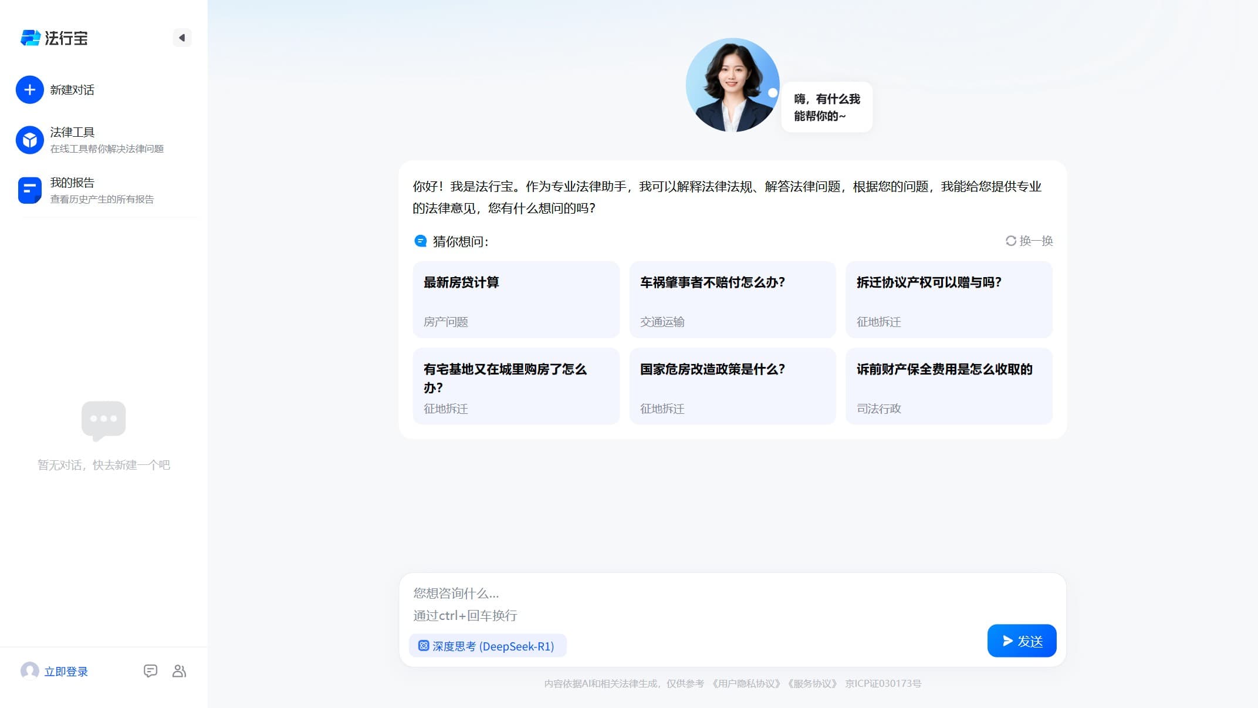Click the user profile icon at bottom
1258x708 pixels.
tap(179, 671)
